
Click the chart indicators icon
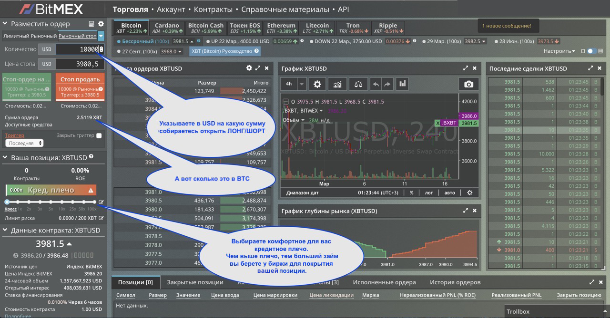(x=337, y=84)
